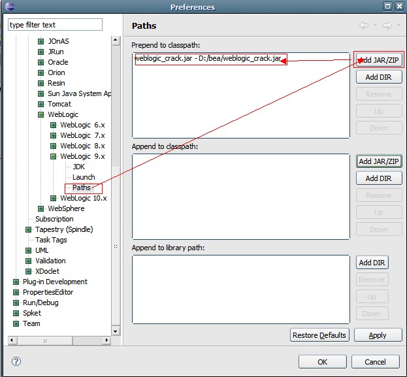
Task: Expand the PropertiesEditor node
Action: coord(16,292)
